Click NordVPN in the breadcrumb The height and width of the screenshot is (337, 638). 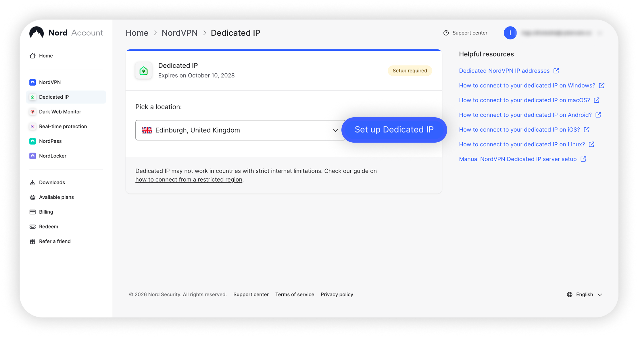pos(180,33)
